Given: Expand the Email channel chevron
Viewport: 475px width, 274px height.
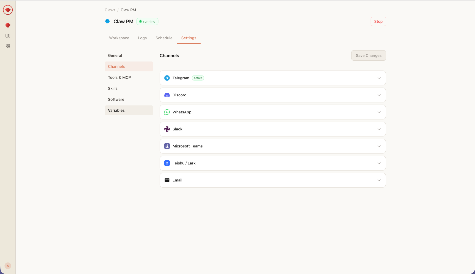Looking at the screenshot, I should pyautogui.click(x=379, y=180).
